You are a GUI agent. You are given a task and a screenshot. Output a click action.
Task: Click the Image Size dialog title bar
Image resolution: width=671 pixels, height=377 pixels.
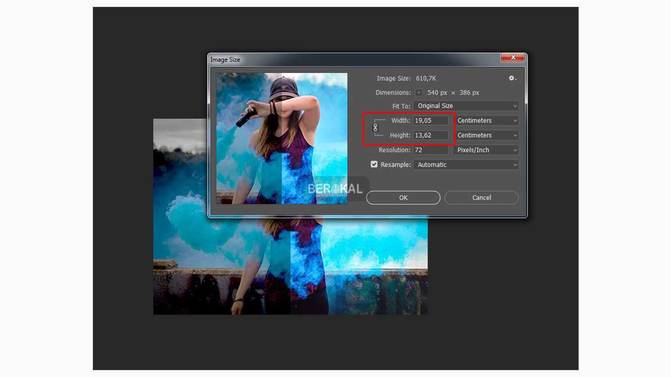click(x=344, y=59)
